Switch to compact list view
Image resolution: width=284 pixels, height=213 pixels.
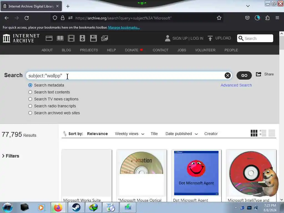point(272,133)
